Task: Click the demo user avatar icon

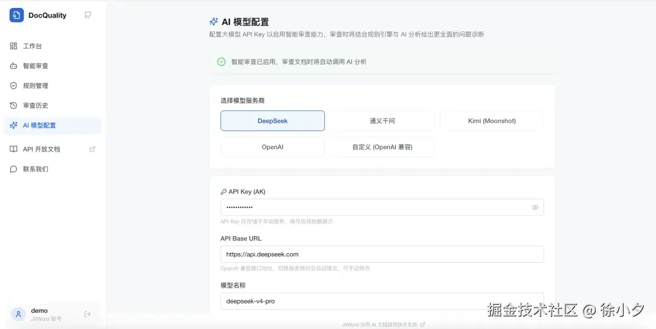Action: coord(18,314)
